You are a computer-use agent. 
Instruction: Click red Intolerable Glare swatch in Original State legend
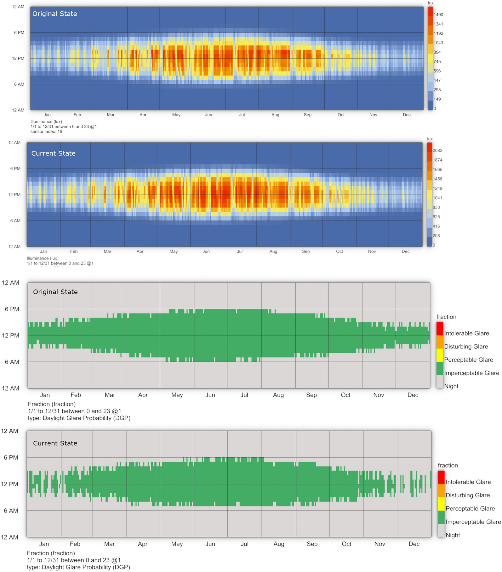click(x=440, y=329)
